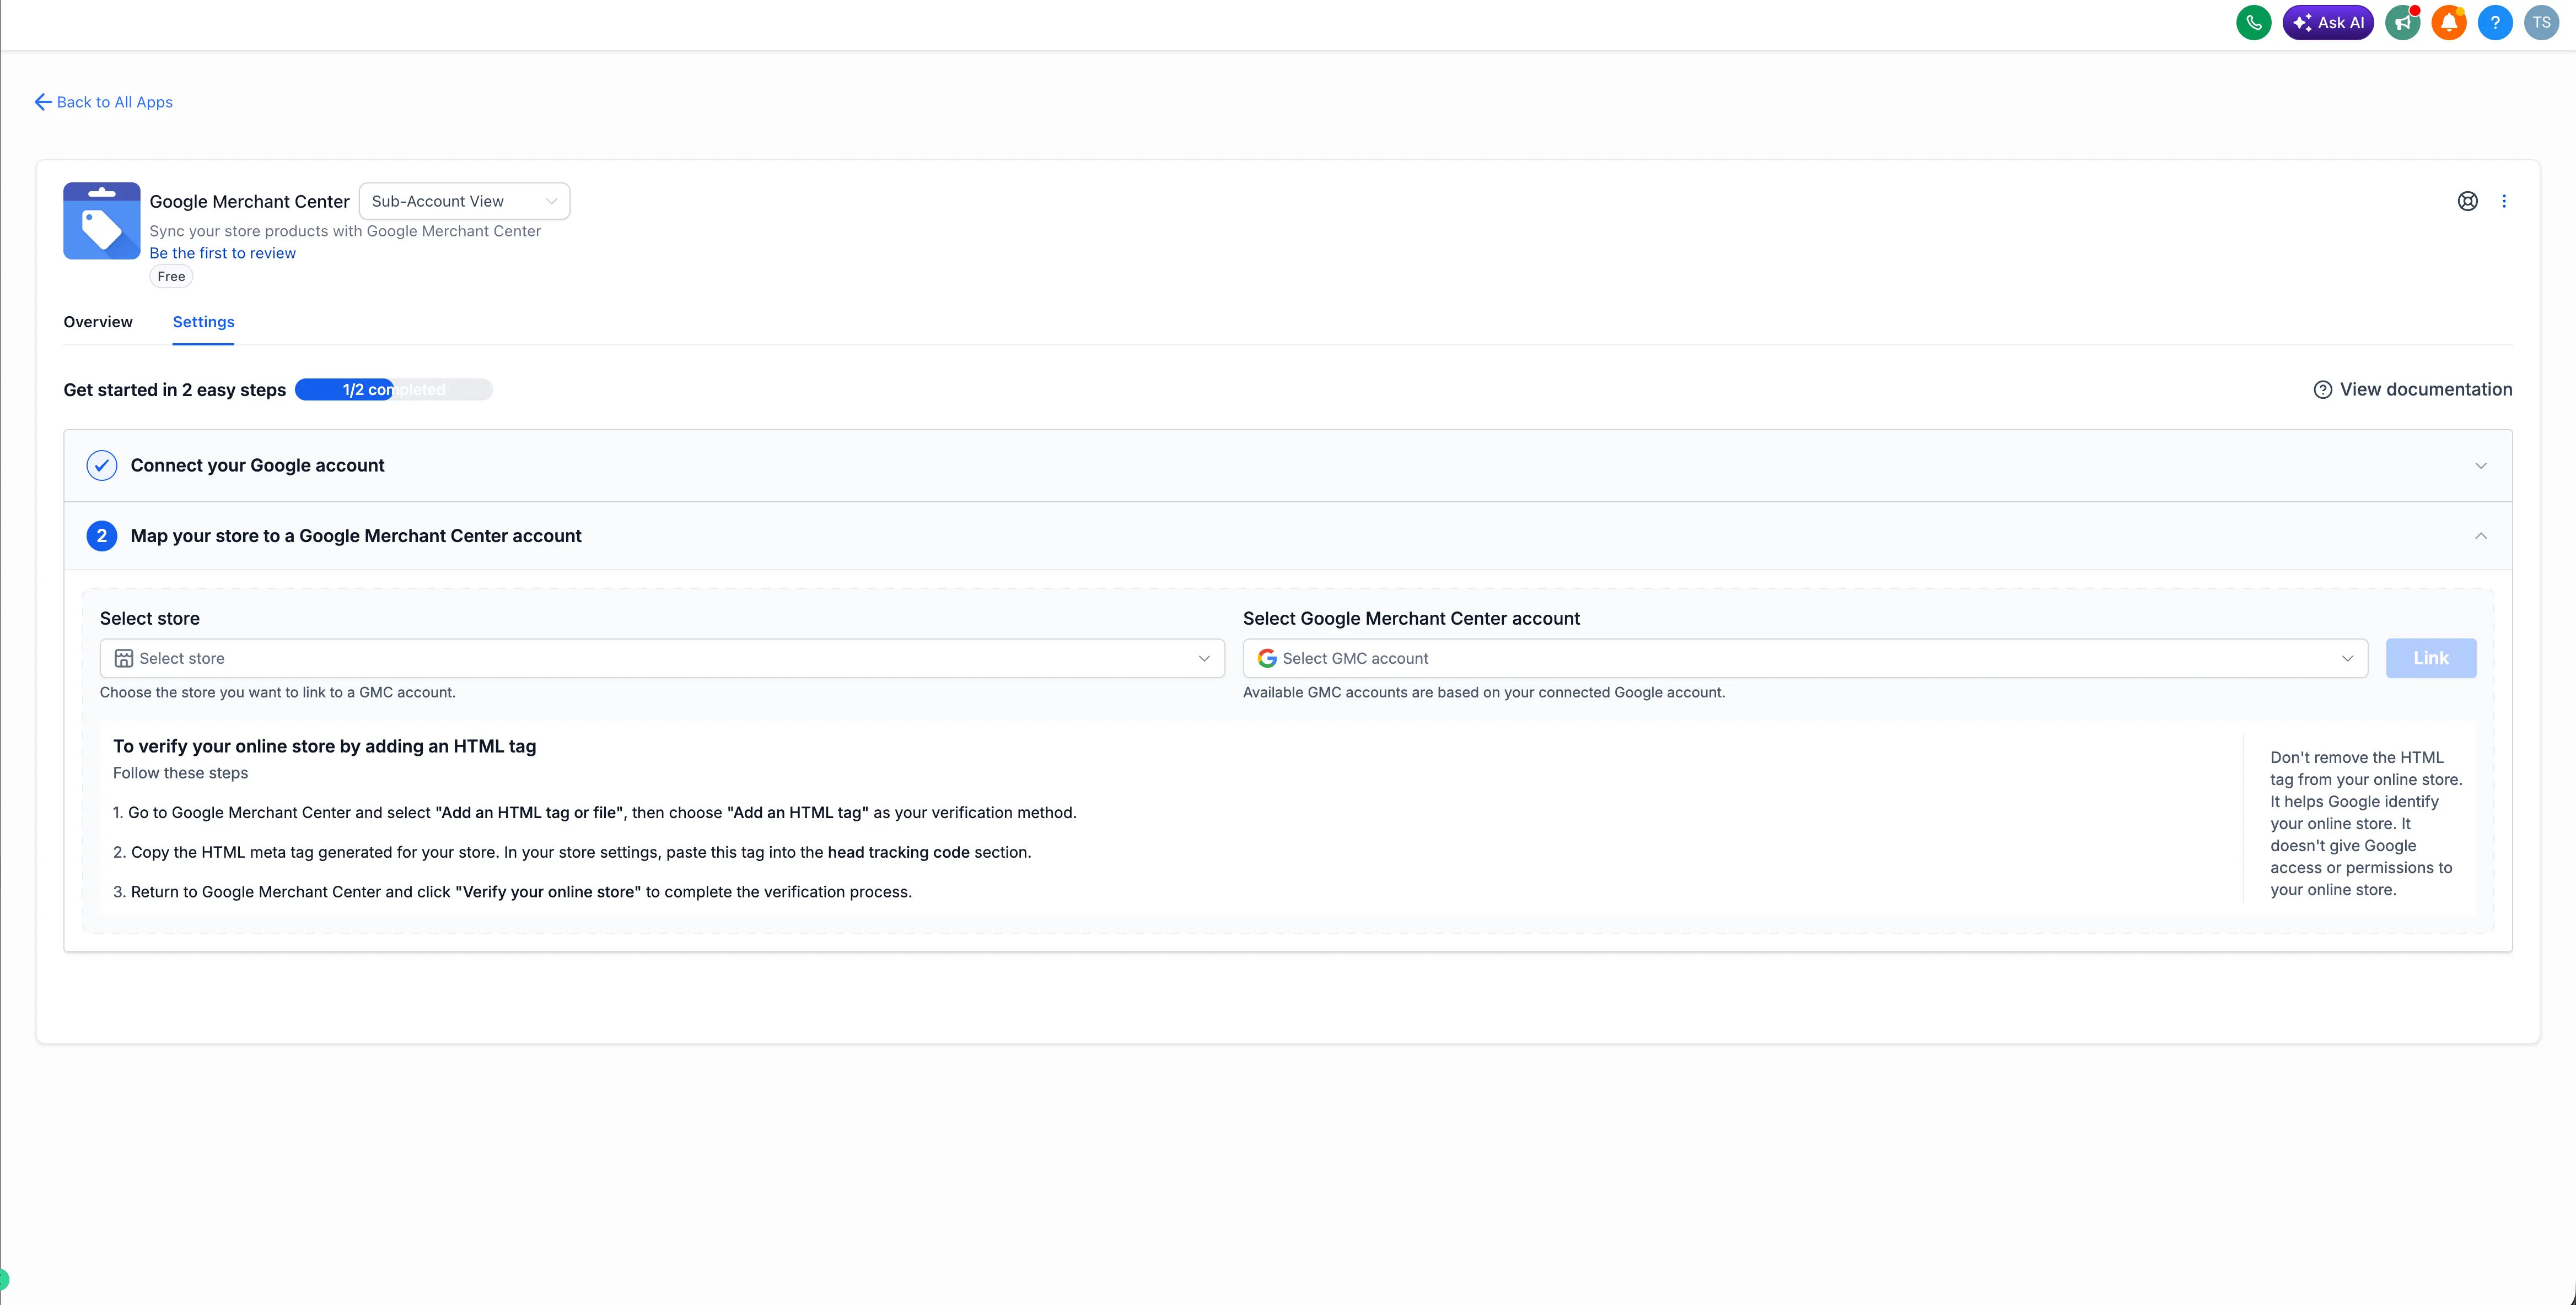Click the 1/2 completed progress bar
This screenshot has height=1305, width=2576.
click(394, 389)
